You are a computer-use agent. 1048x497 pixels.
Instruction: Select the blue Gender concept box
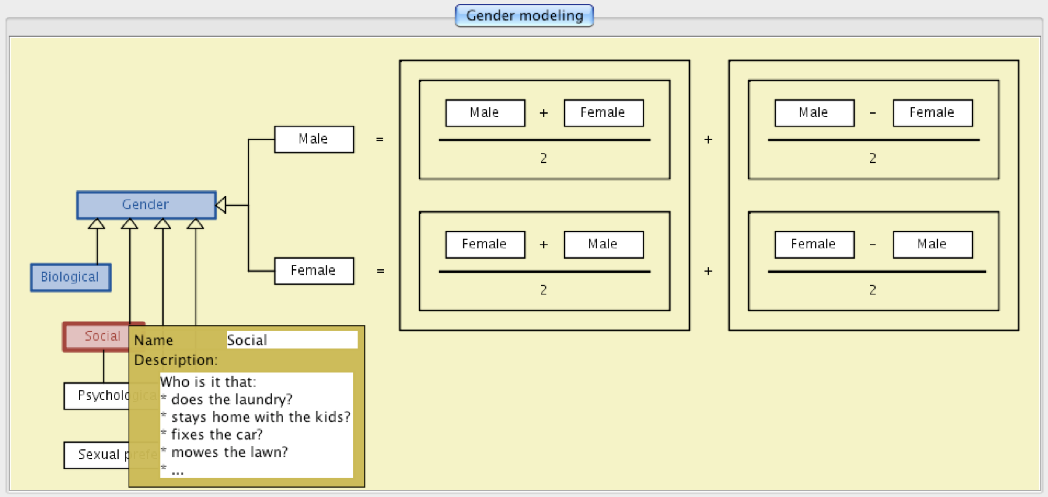[x=146, y=204]
